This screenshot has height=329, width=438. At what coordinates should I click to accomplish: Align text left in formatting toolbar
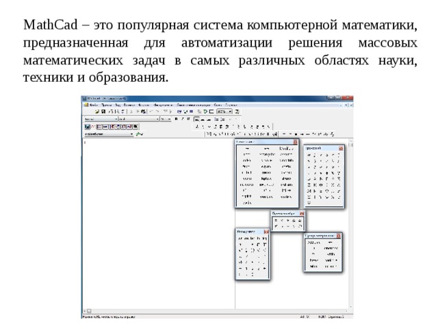click(196, 119)
